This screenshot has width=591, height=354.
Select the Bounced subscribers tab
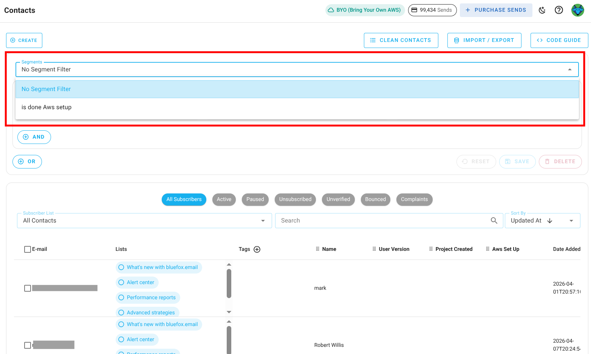point(375,199)
